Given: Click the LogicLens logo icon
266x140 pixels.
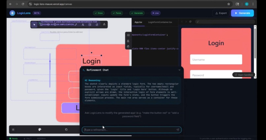Looking at the screenshot, I should click(12, 13).
